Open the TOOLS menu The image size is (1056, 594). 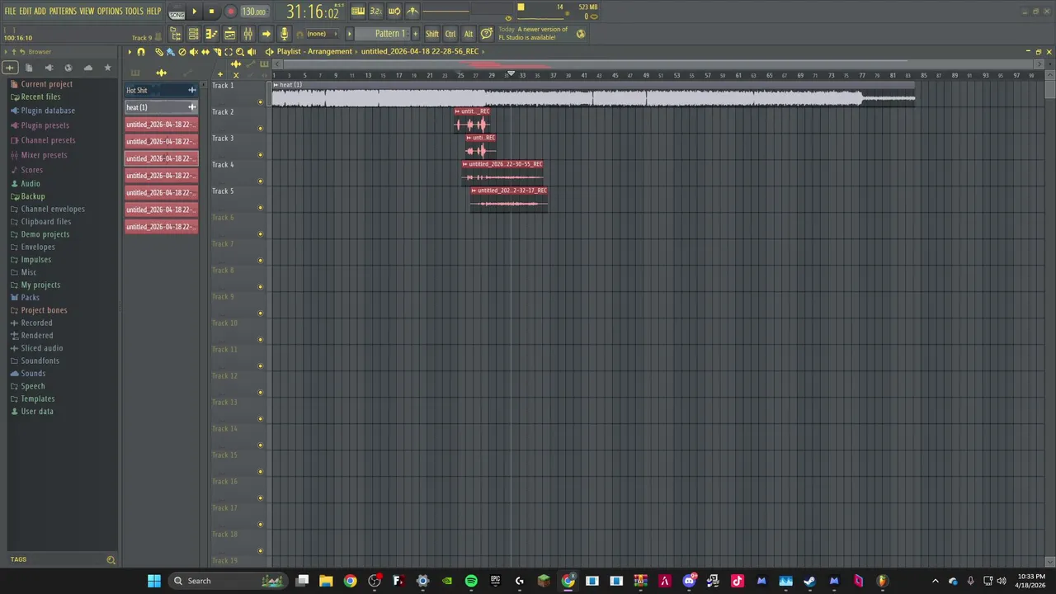(134, 11)
